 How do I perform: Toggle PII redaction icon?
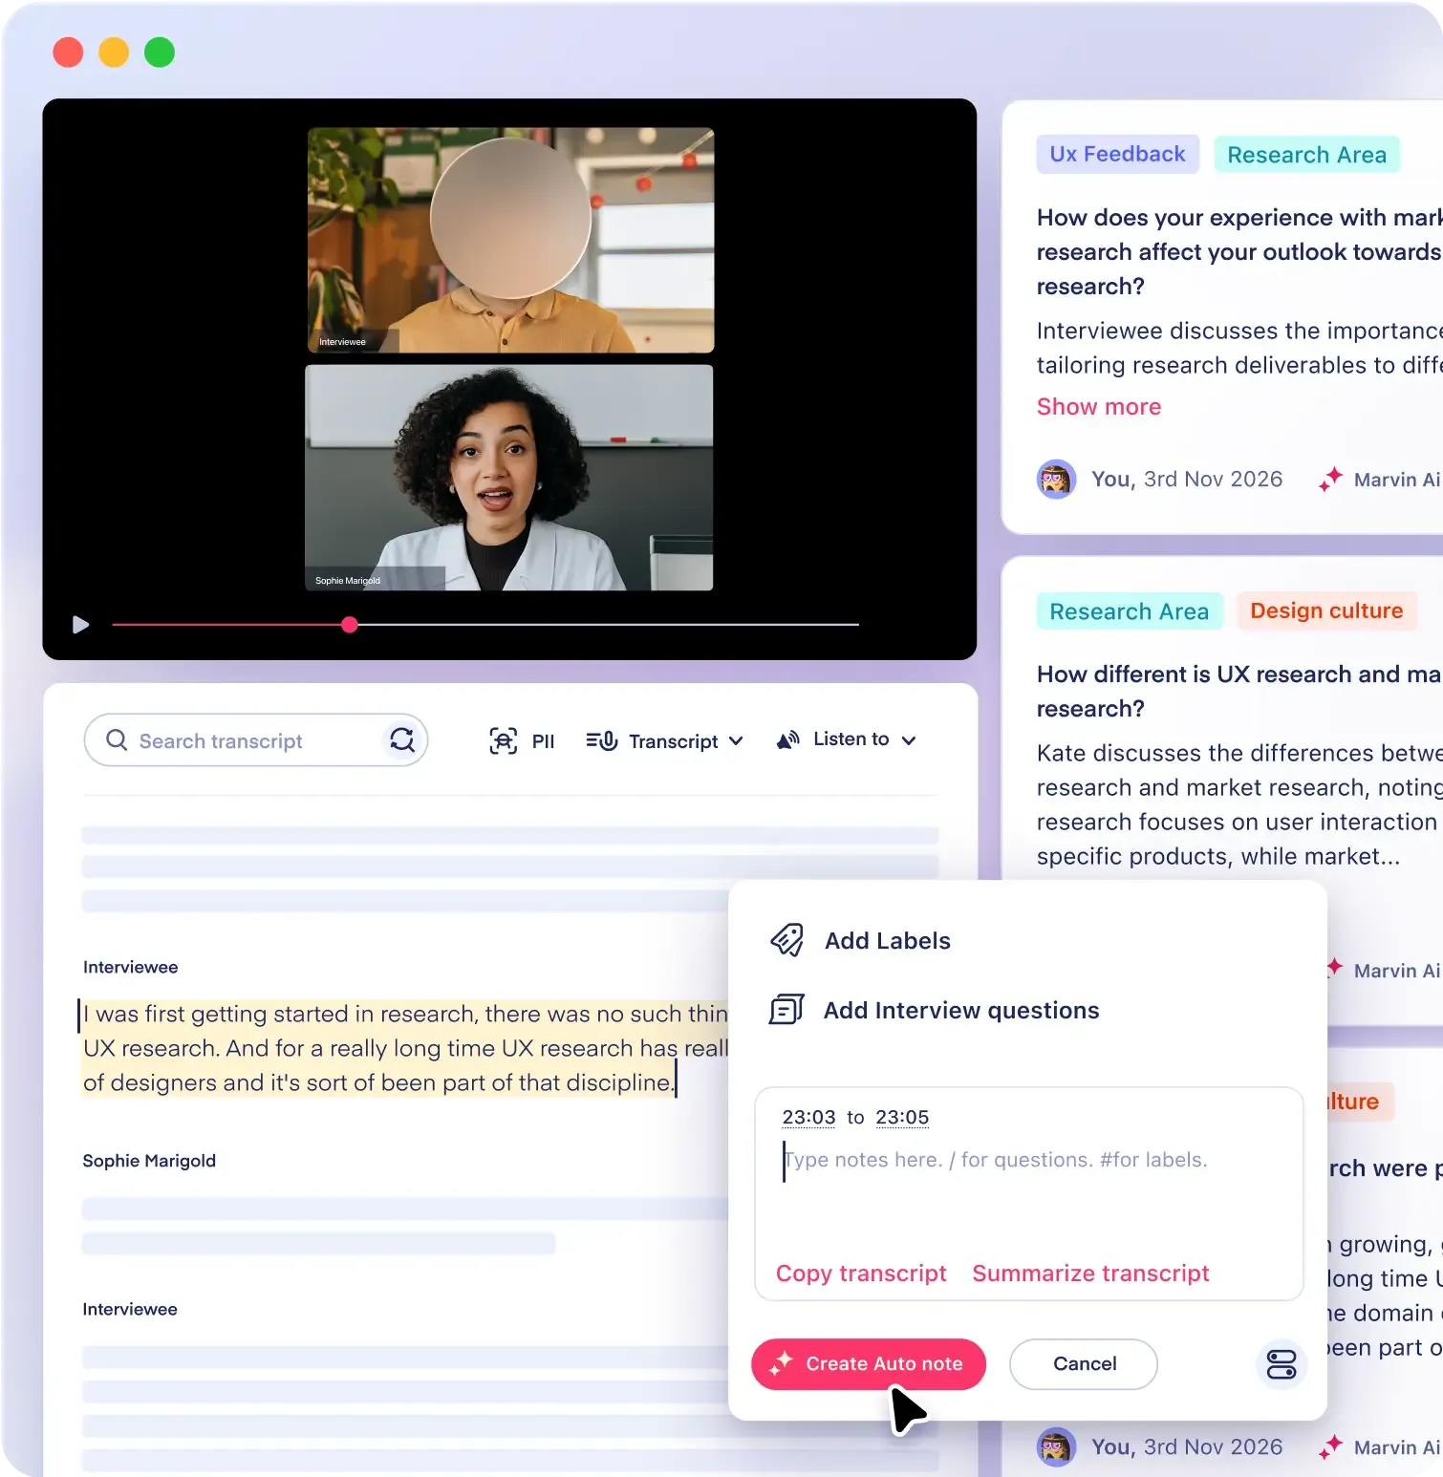[504, 740]
